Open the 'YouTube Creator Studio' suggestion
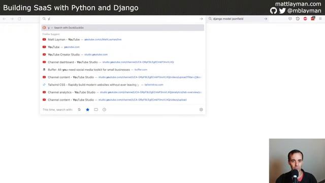This screenshot has height=183, width=325. 122,54
